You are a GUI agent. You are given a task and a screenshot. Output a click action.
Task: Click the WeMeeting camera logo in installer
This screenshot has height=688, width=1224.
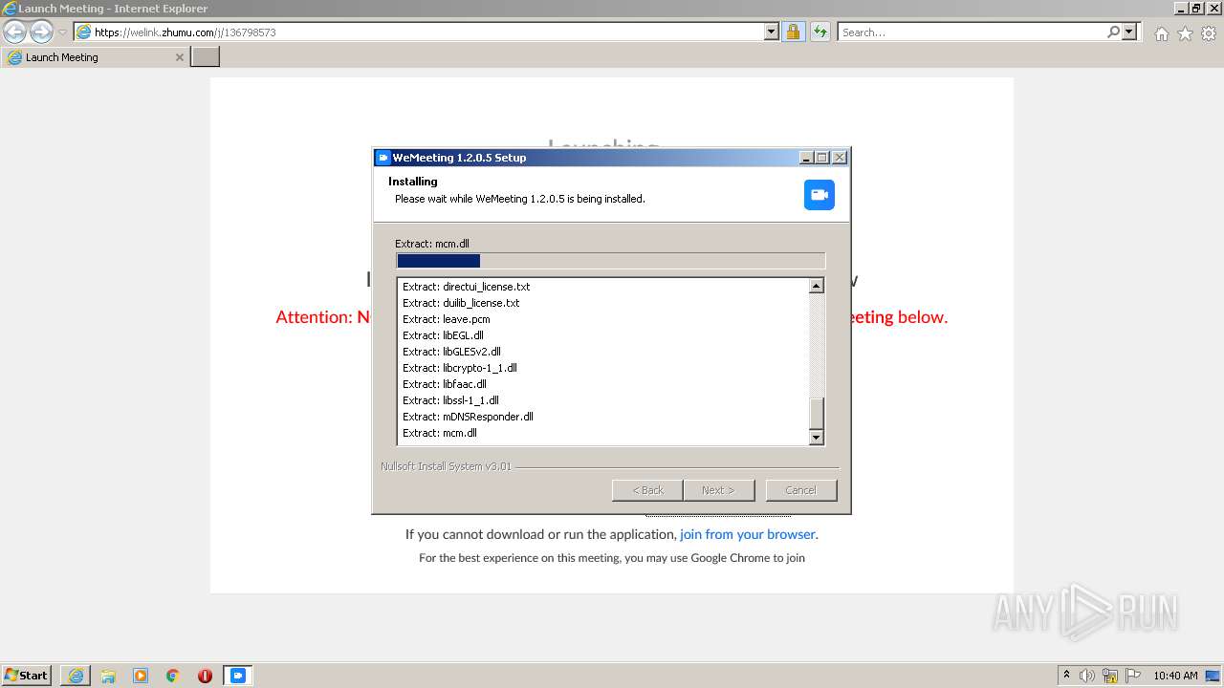(x=820, y=194)
